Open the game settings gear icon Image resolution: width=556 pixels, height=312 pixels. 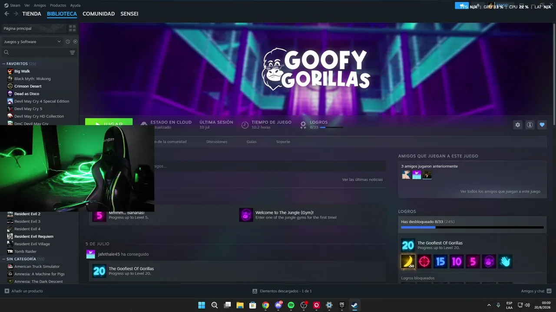pos(517,125)
